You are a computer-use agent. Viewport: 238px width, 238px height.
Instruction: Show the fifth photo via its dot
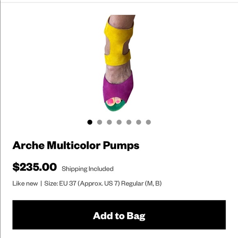pos(129,122)
